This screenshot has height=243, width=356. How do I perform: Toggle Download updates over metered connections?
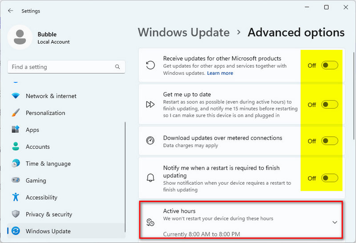point(329,141)
